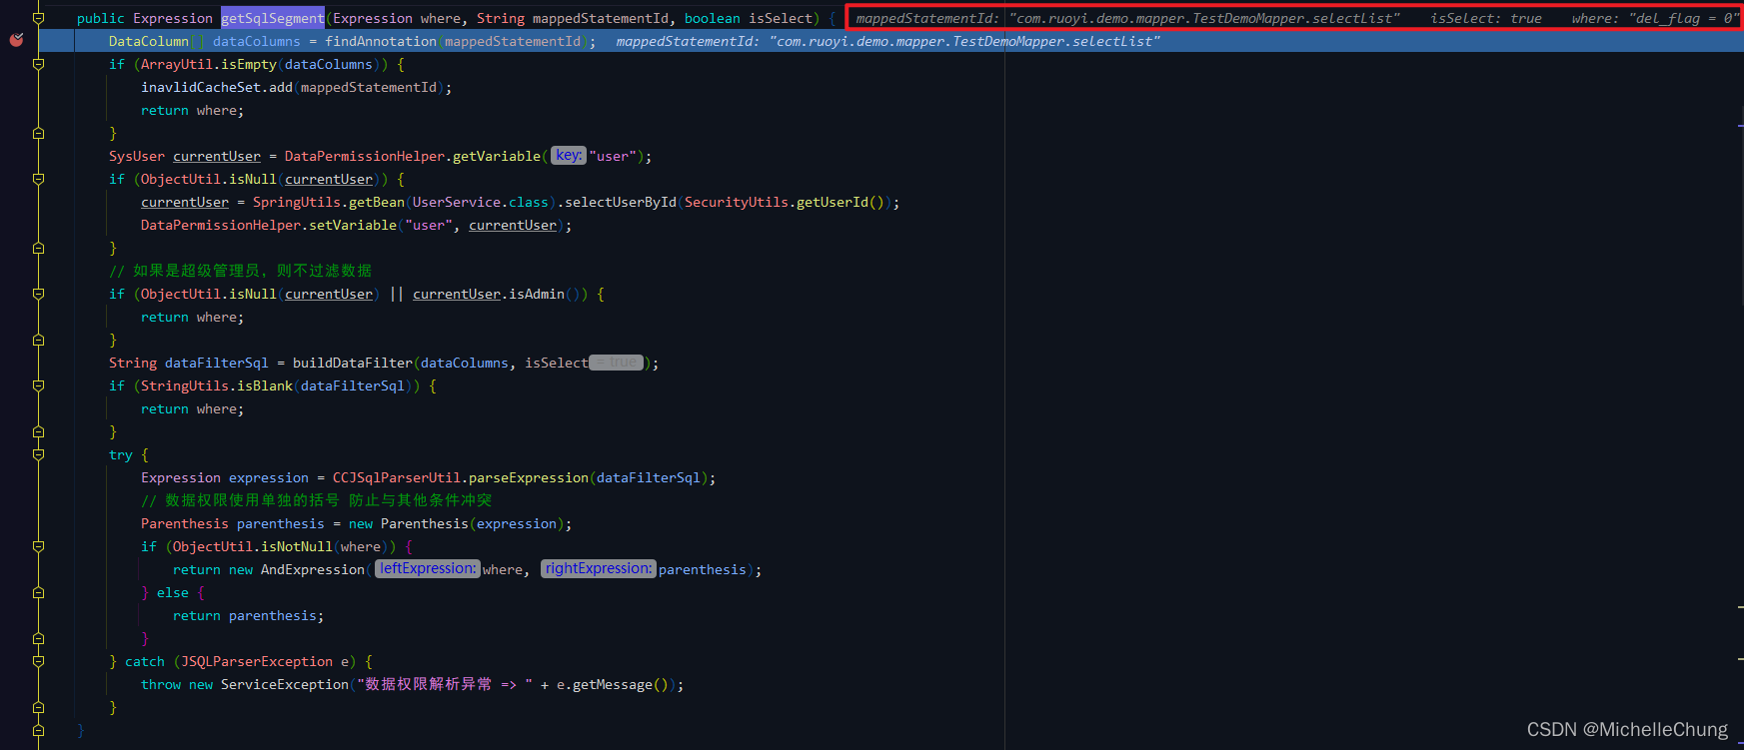1744x750 pixels.
Task: Collapse the catch JSQLParserException block
Action: 38,661
